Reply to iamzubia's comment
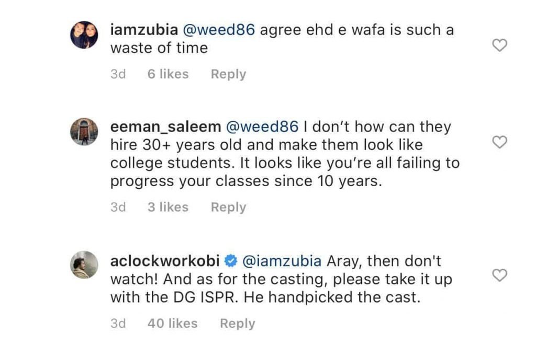The width and height of the screenshot is (536, 345). (x=228, y=74)
